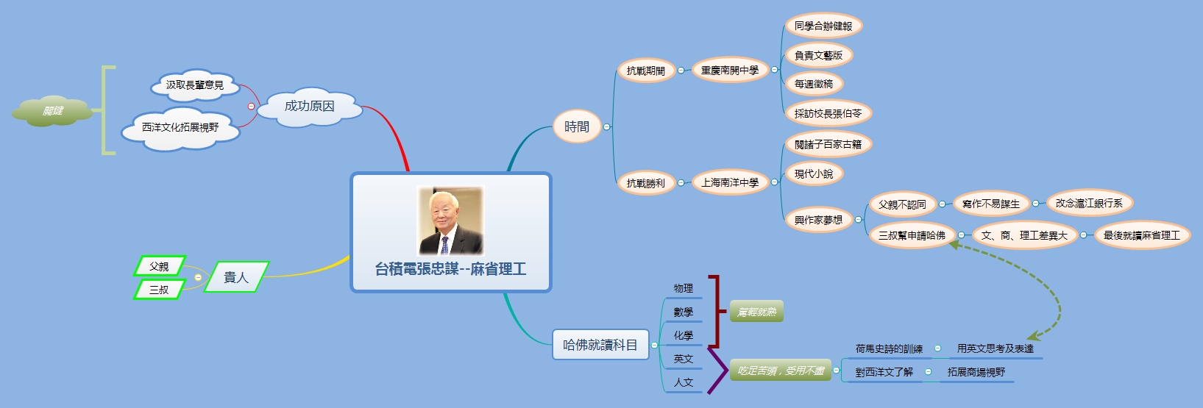Select the 抗戰期間 node

[x=645, y=71]
